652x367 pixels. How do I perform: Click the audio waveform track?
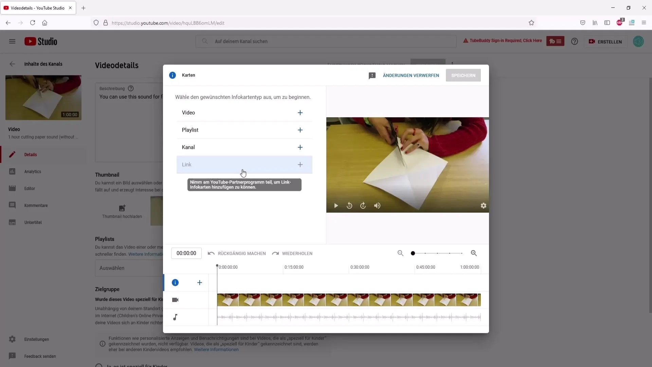click(349, 317)
